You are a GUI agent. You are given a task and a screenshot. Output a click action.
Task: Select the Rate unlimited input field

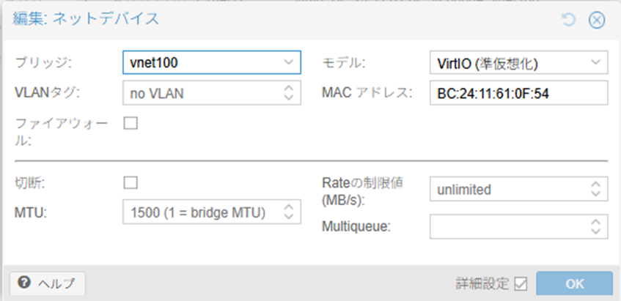pyautogui.click(x=506, y=190)
